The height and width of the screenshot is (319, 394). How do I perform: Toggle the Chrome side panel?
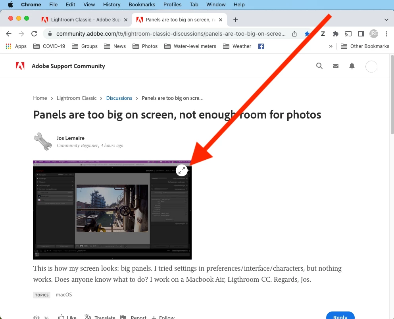(361, 34)
